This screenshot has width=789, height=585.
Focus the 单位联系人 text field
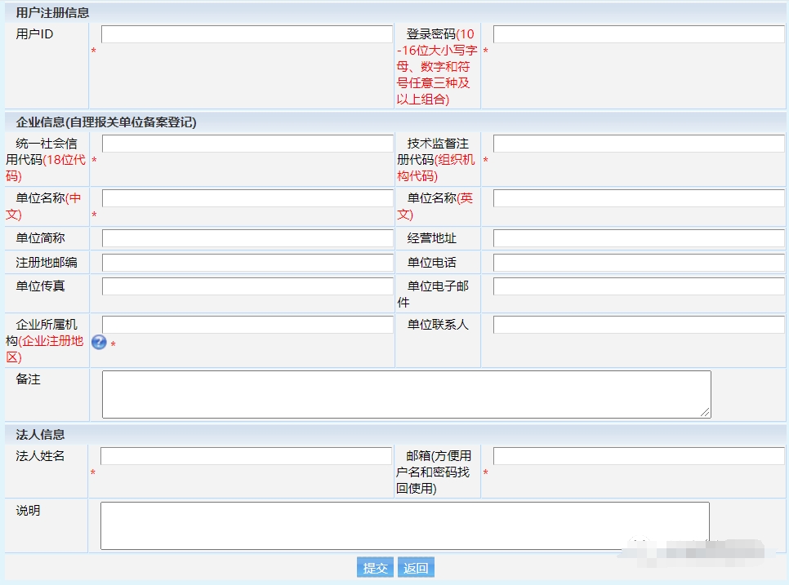(x=638, y=325)
